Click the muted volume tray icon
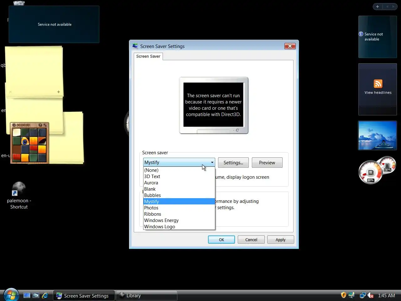Image resolution: width=401 pixels, height=301 pixels. (370, 295)
